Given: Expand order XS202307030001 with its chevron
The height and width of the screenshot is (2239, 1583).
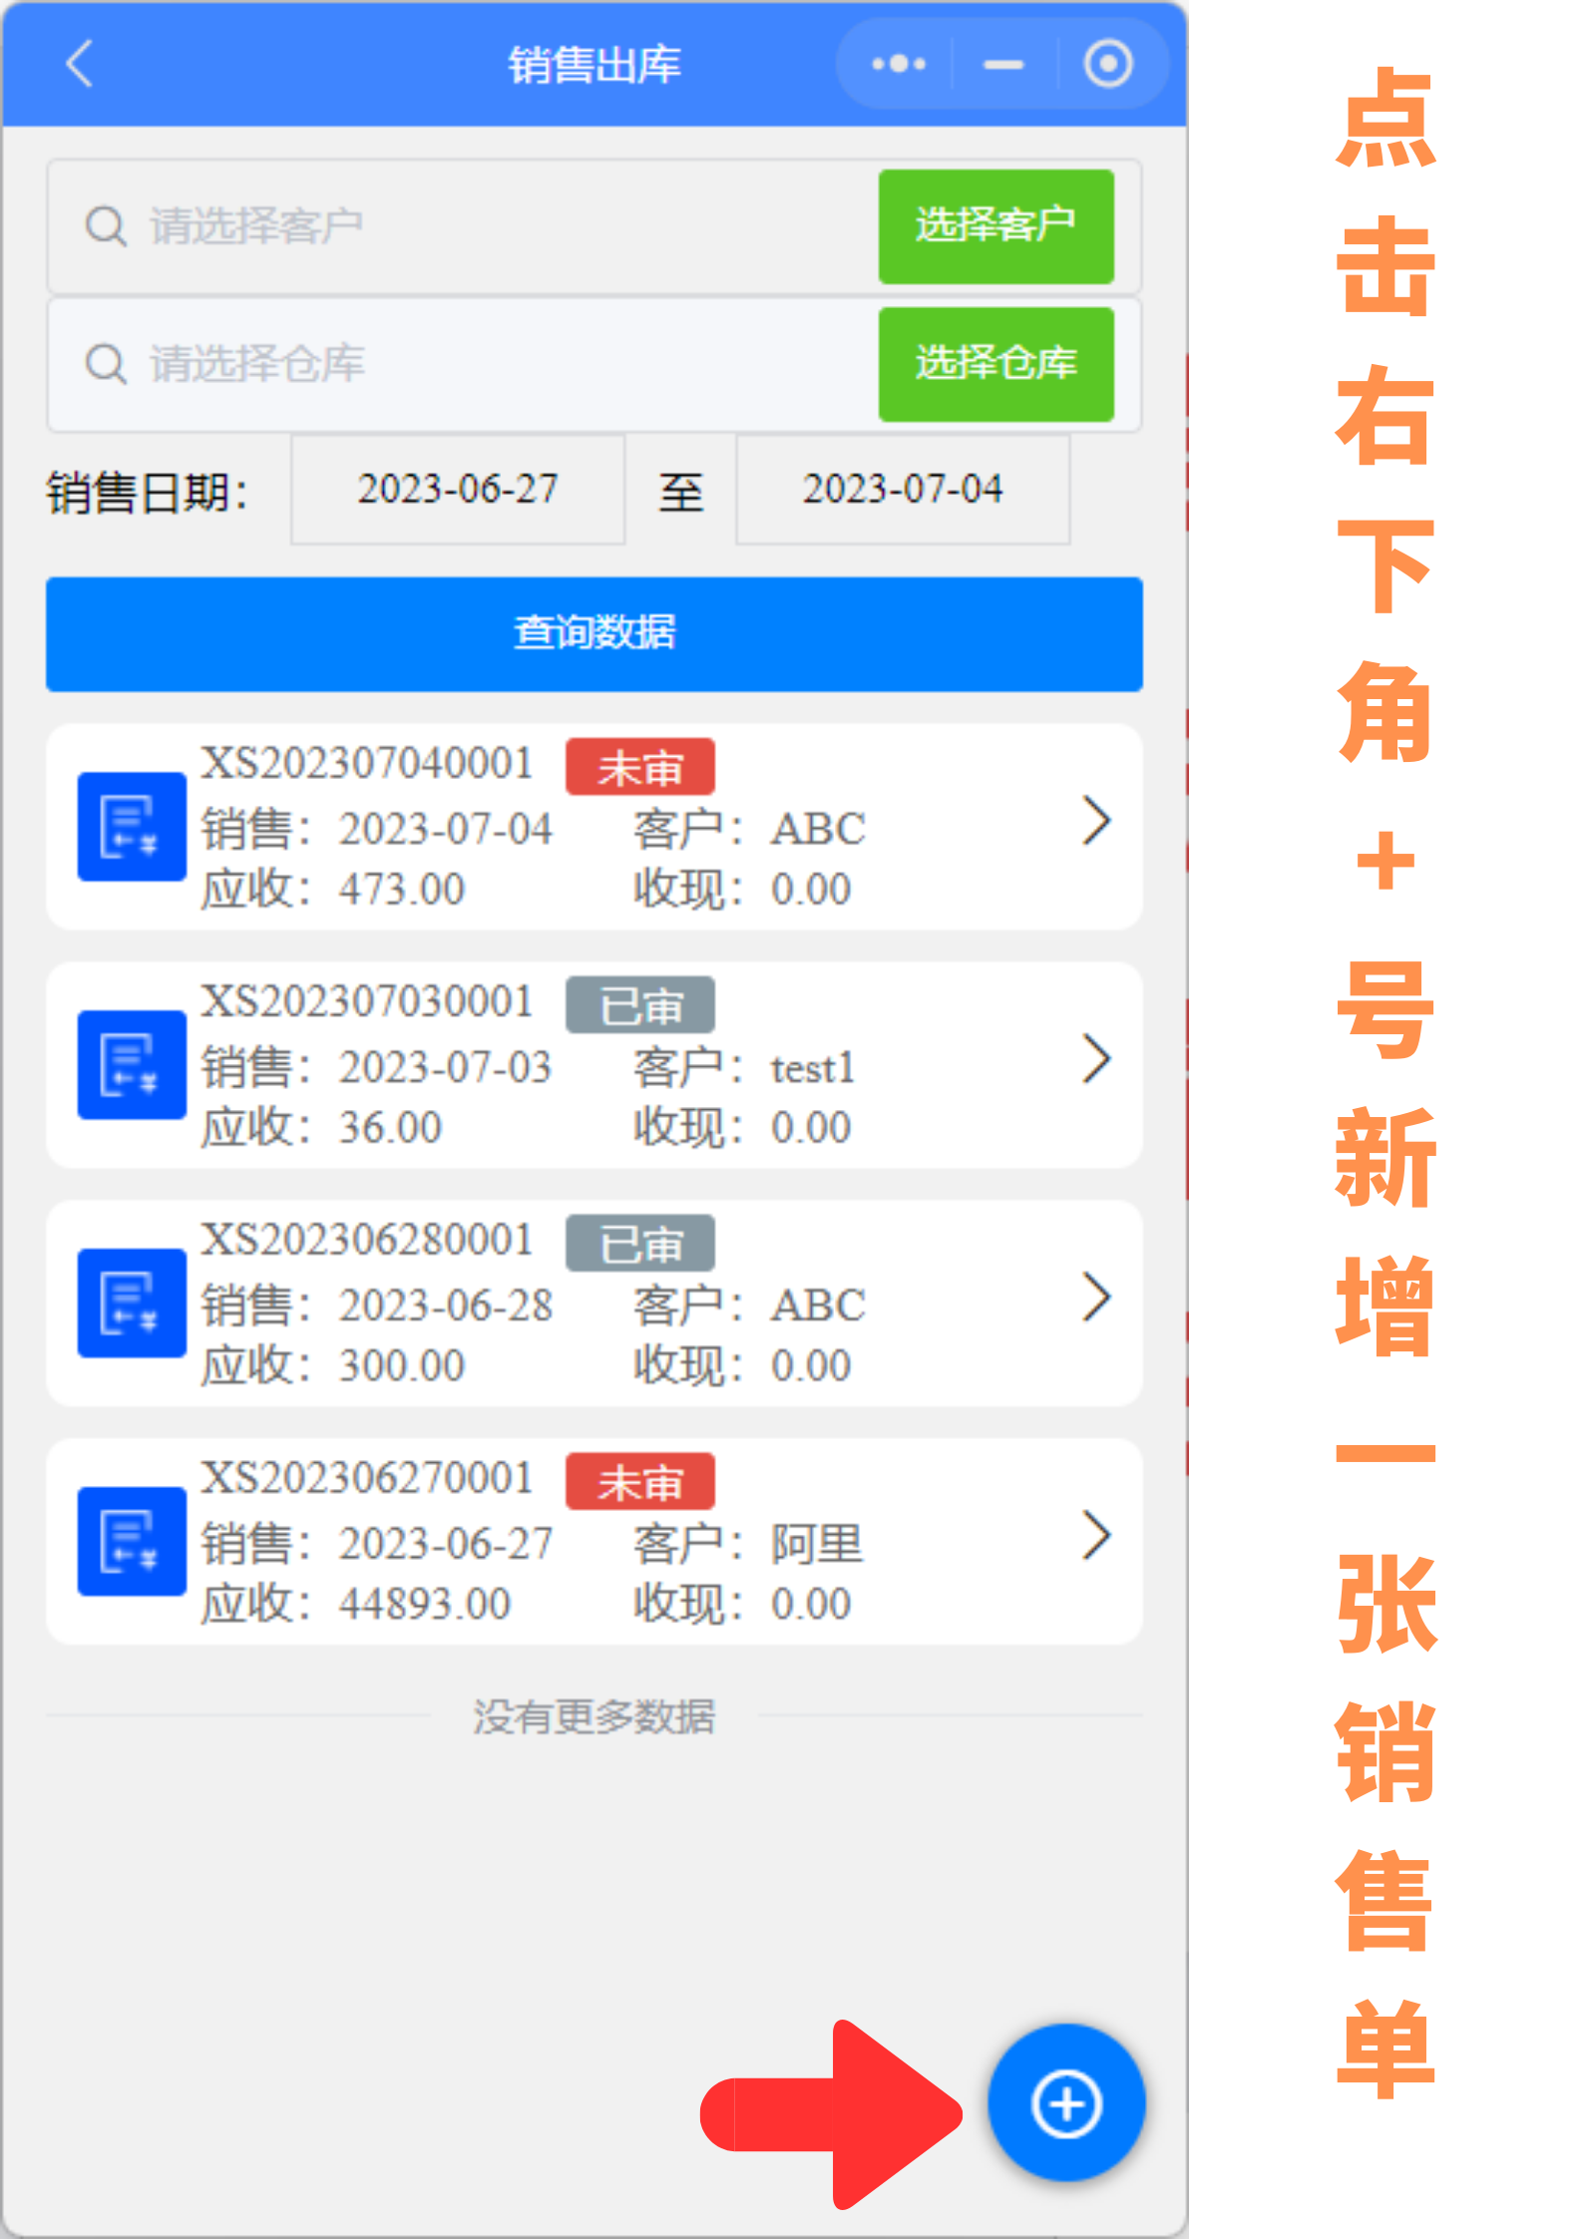Looking at the screenshot, I should point(1096,1059).
